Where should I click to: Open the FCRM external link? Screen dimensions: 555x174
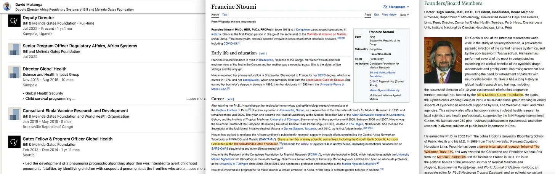[x=314, y=154]
